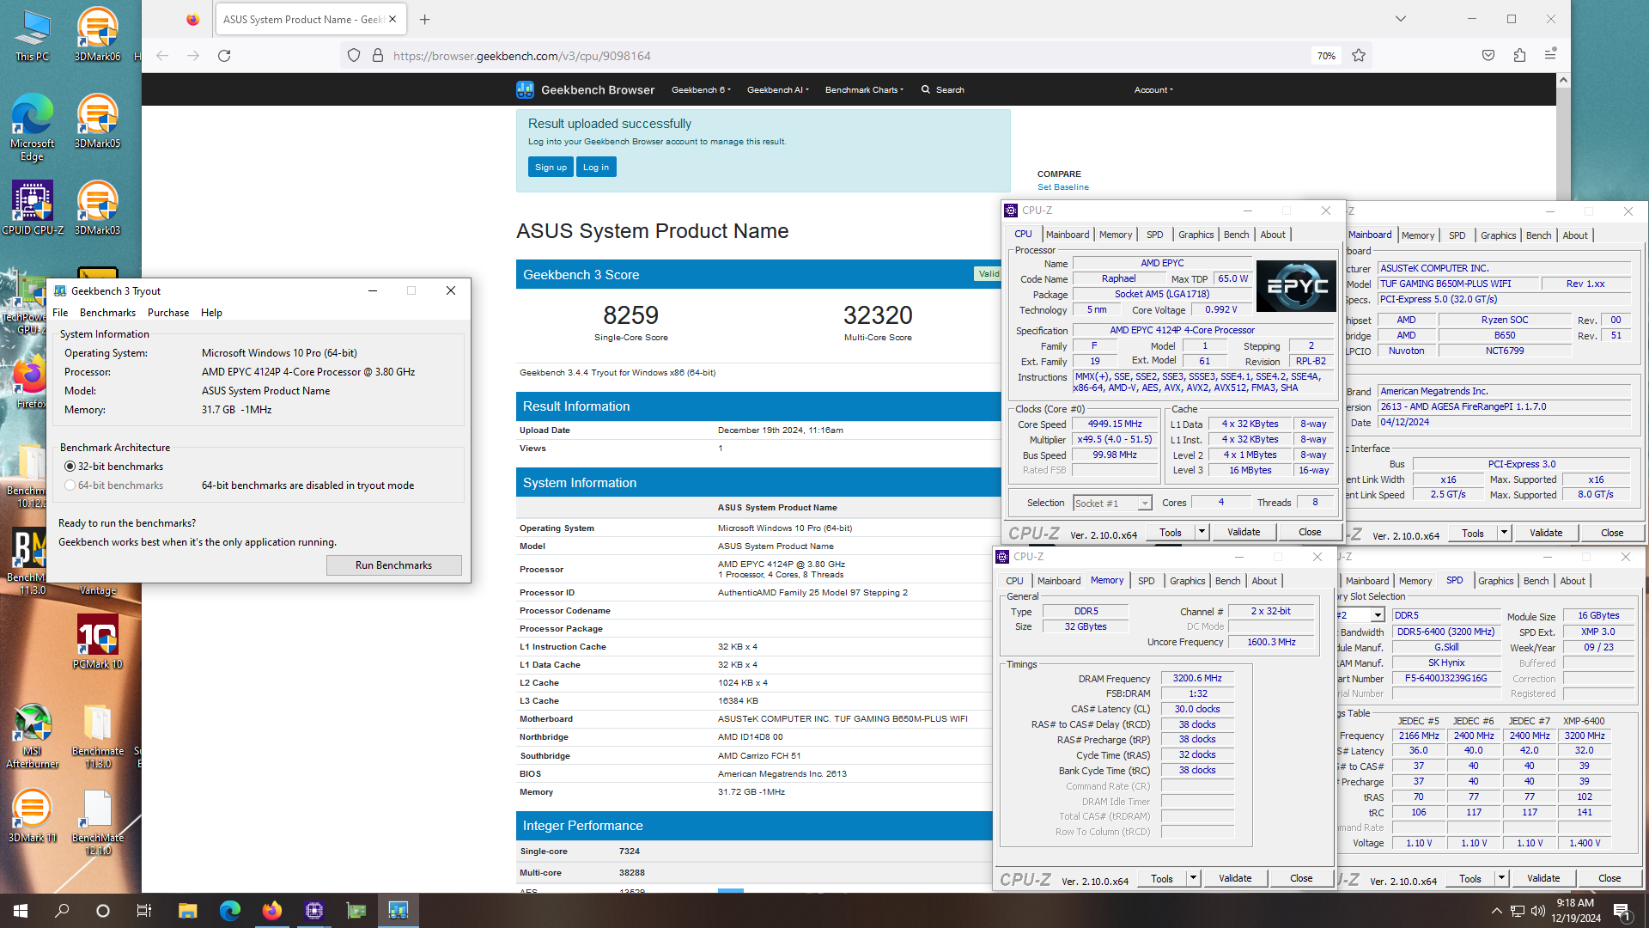Select 64-bit benchmarks radio button
1649x928 pixels.
[70, 485]
